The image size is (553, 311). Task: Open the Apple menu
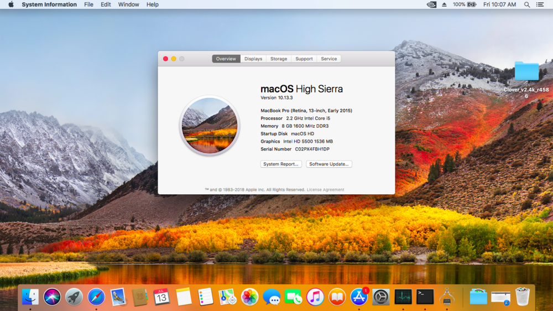(x=11, y=4)
